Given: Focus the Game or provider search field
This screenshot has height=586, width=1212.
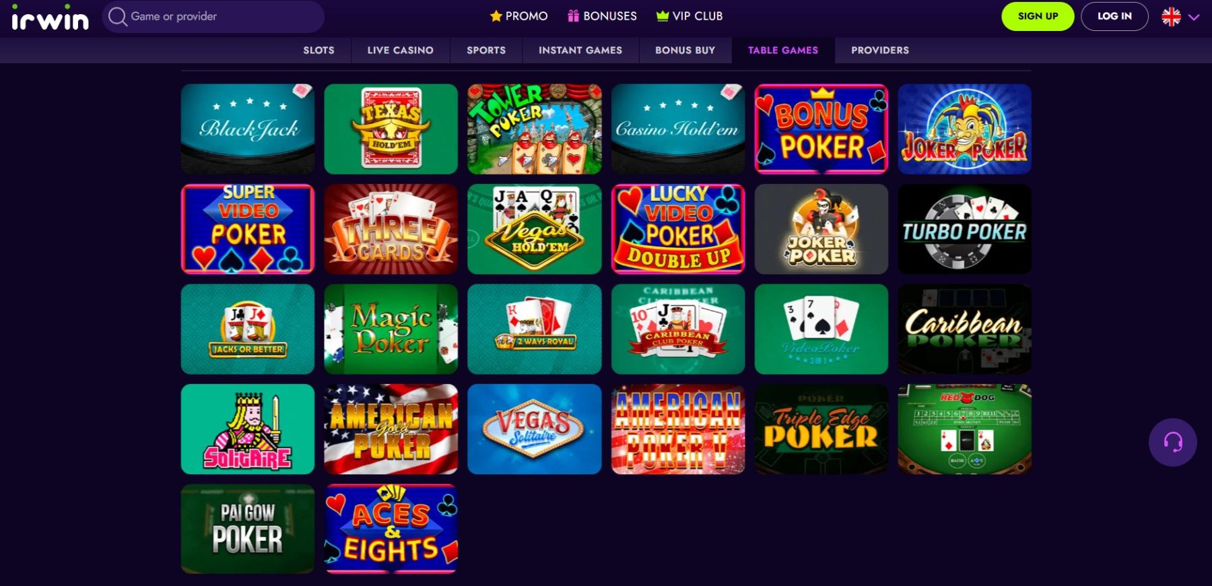Looking at the screenshot, I should tap(213, 16).
